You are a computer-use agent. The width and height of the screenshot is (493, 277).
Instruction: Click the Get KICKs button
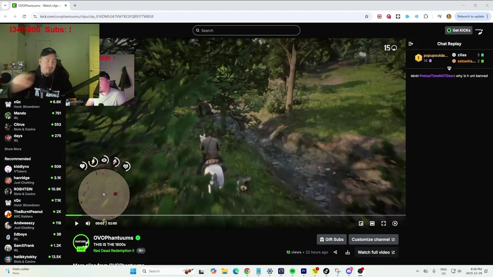coord(458,30)
